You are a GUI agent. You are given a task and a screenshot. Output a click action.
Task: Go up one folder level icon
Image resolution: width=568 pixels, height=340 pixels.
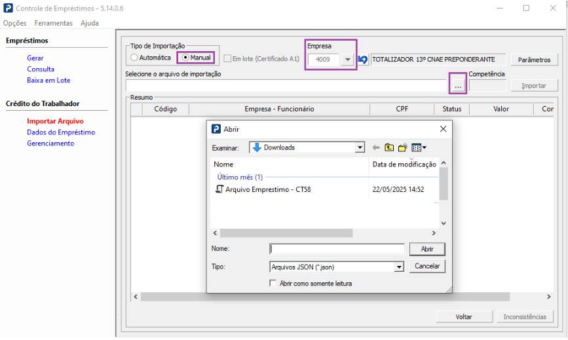click(x=389, y=148)
